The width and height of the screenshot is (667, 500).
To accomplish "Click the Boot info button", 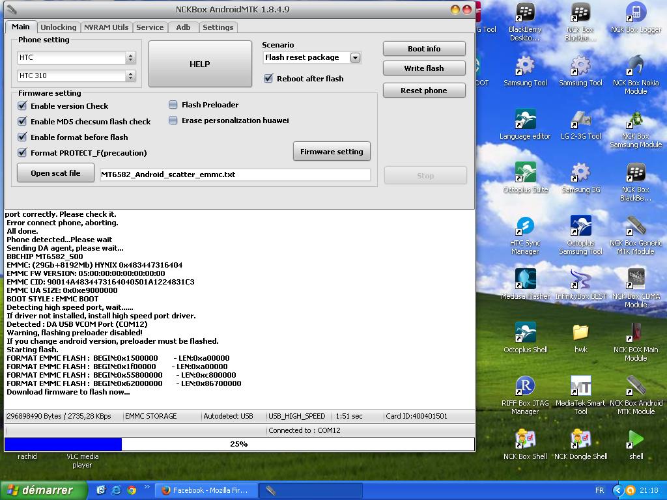I will [424, 48].
